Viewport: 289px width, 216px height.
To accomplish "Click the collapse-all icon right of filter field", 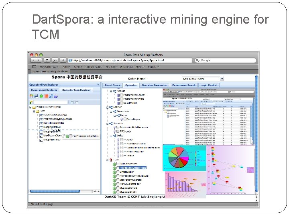I will (x=77, y=102).
